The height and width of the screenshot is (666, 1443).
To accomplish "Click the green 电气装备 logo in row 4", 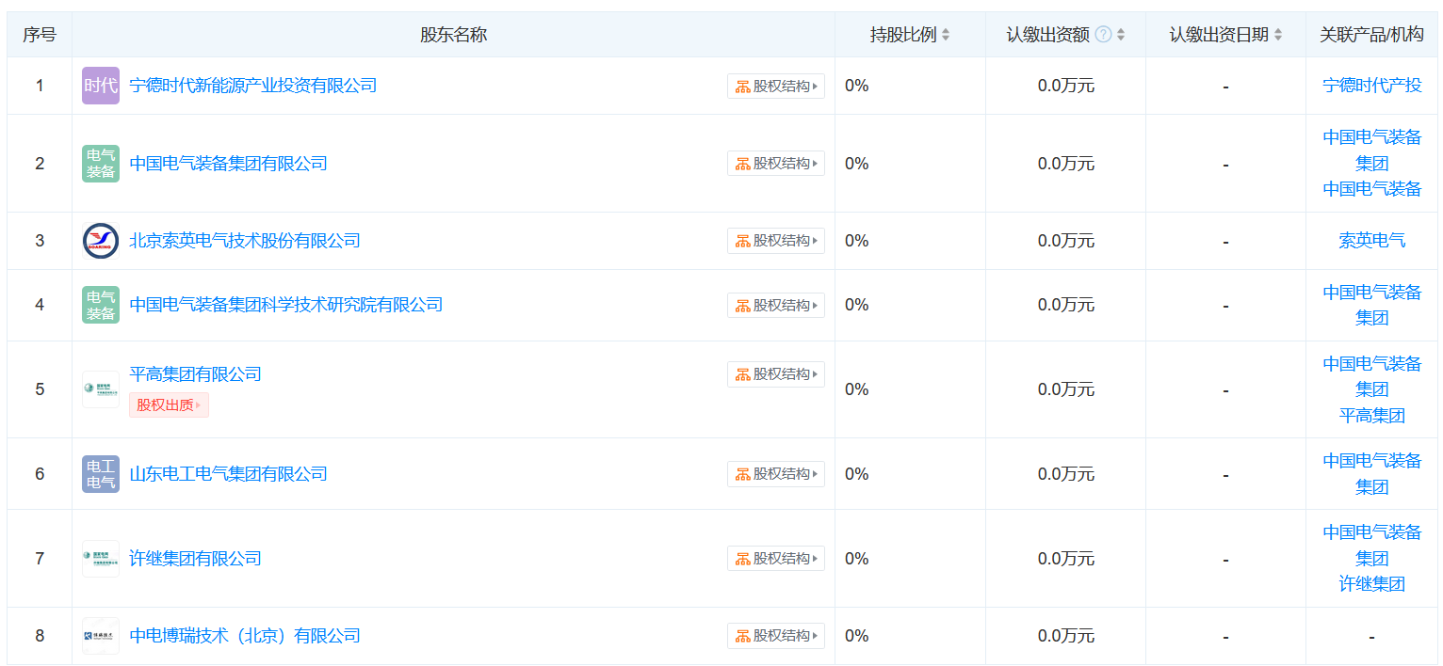I will [x=101, y=305].
